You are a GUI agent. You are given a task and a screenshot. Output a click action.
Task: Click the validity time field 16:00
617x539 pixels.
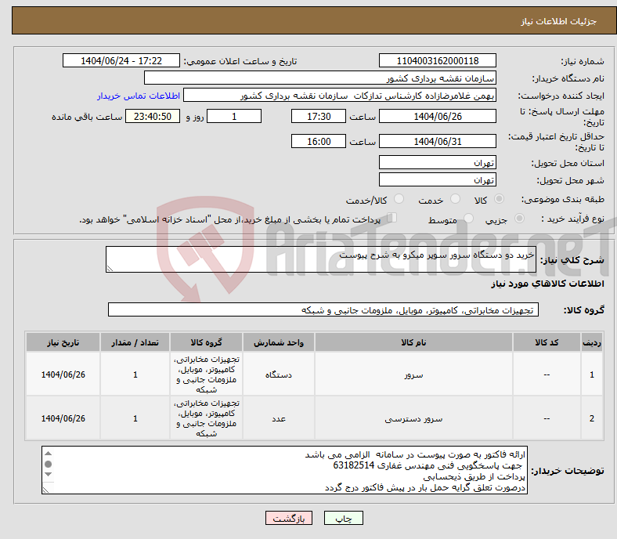tap(319, 141)
